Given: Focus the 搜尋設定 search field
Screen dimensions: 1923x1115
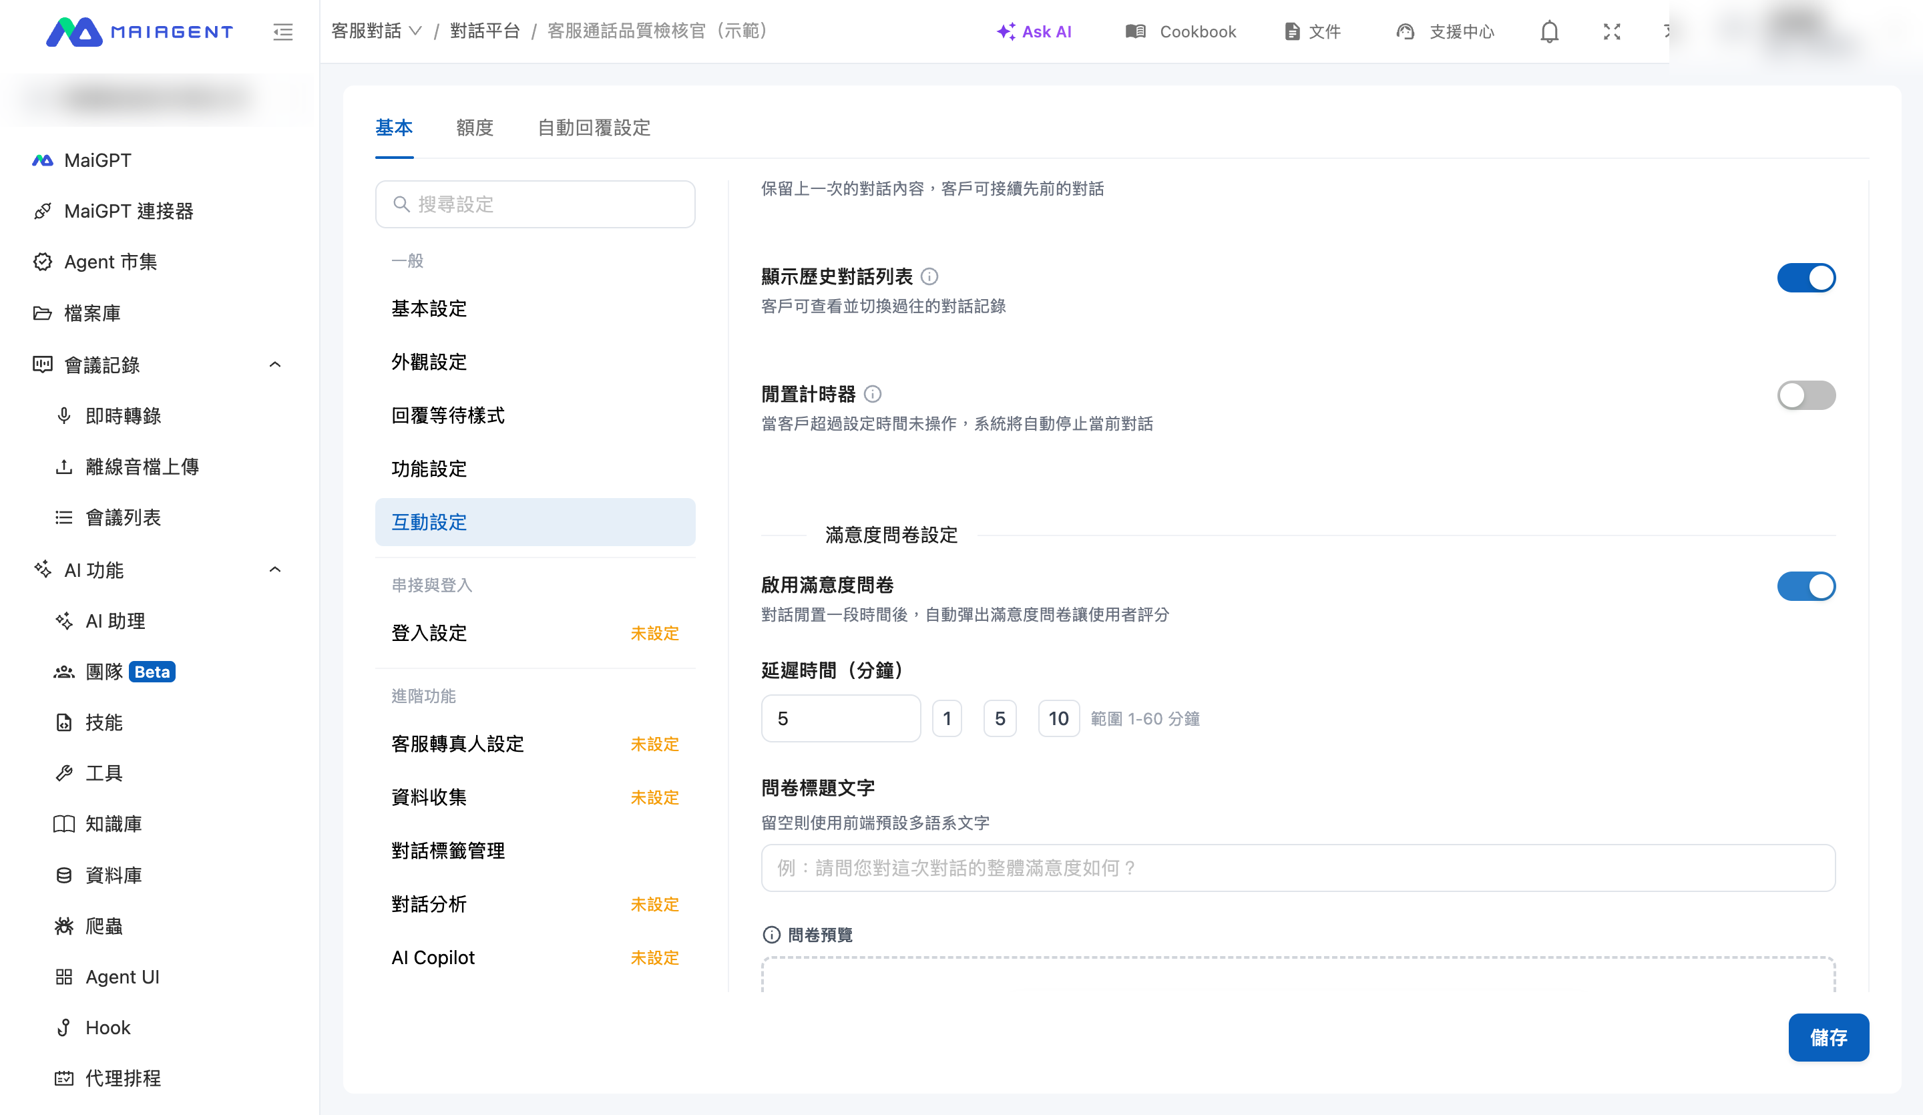Looking at the screenshot, I should point(535,204).
